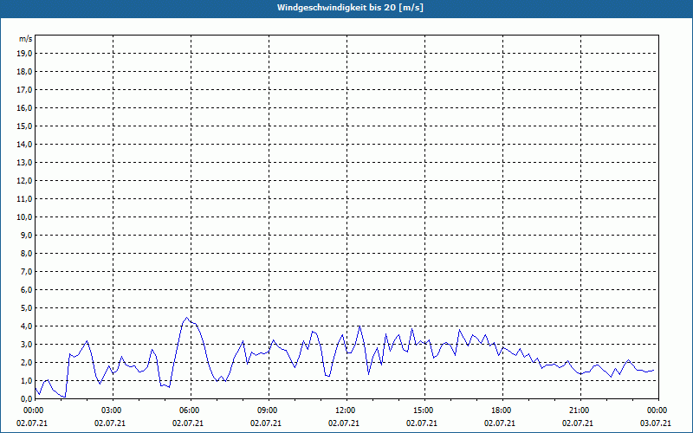
Task: Click the '10,0' y-axis label
Action: pos(24,217)
